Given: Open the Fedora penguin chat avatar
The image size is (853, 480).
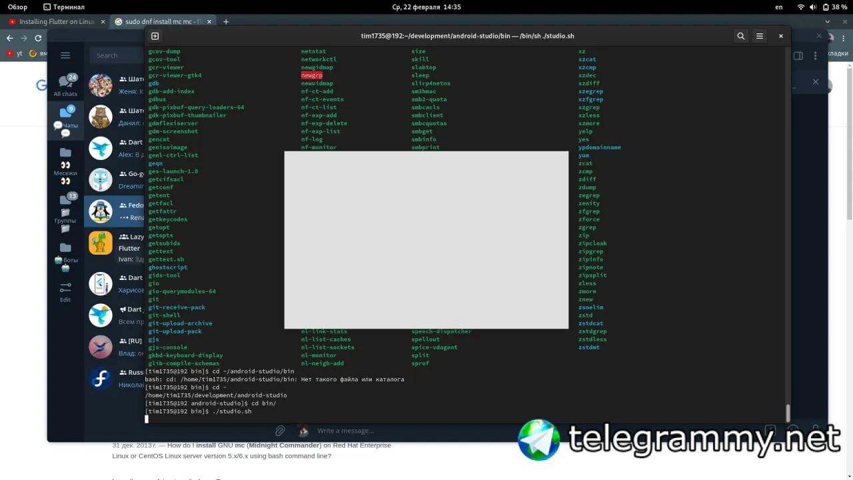Looking at the screenshot, I should click(x=101, y=211).
